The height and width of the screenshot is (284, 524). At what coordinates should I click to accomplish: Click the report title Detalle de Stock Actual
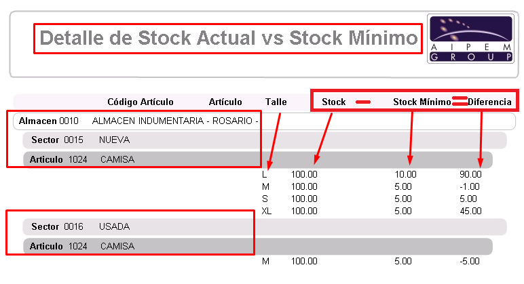(x=229, y=38)
